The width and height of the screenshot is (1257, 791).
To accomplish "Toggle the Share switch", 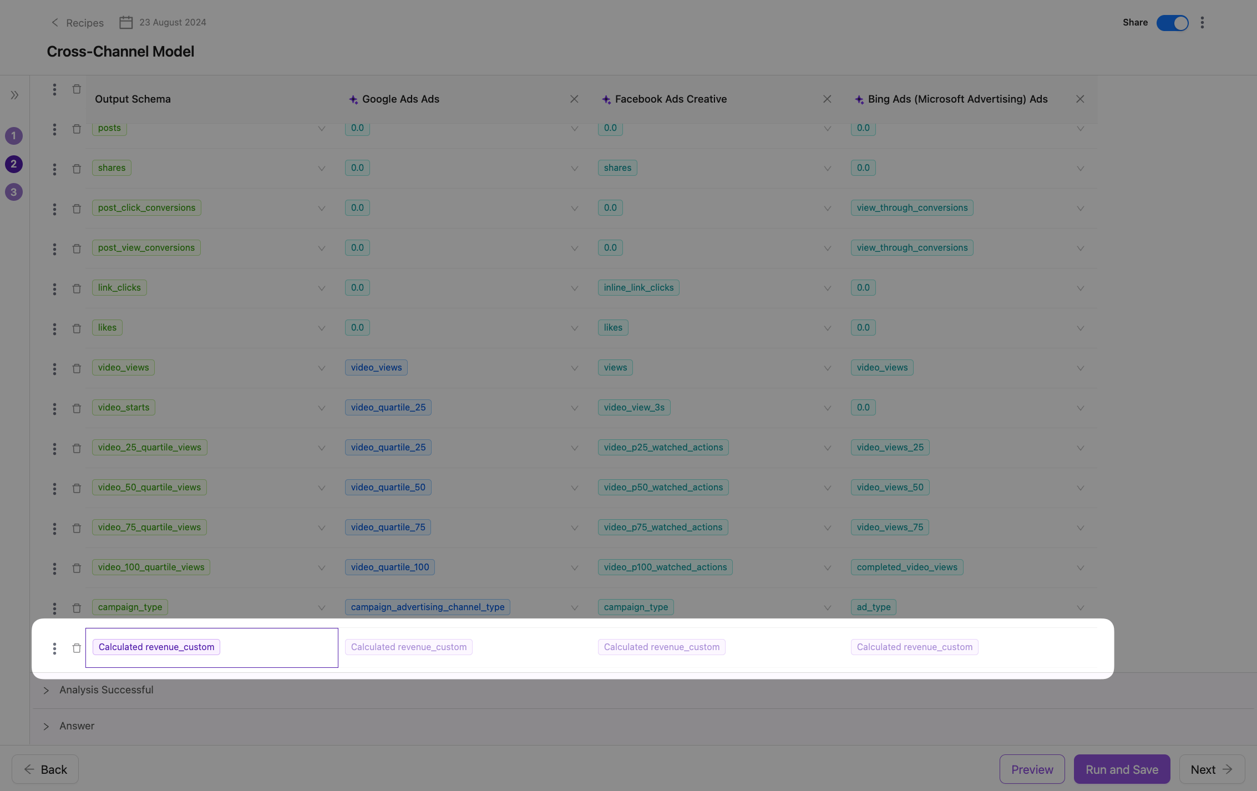I will click(x=1172, y=23).
